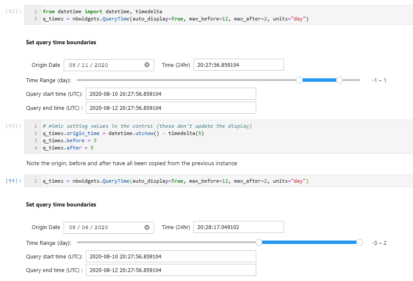413x281 pixels.
Task: Click the '# mimic setting values' comment line
Action: [147, 126]
